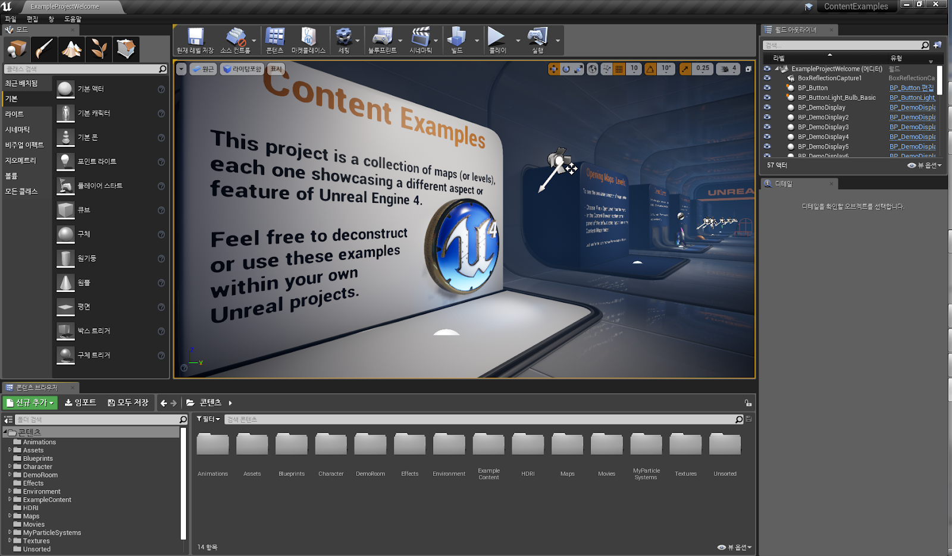Open the 마켓플레이스 marketplace icon
Image resolution: width=952 pixels, height=556 pixels.
(x=308, y=40)
